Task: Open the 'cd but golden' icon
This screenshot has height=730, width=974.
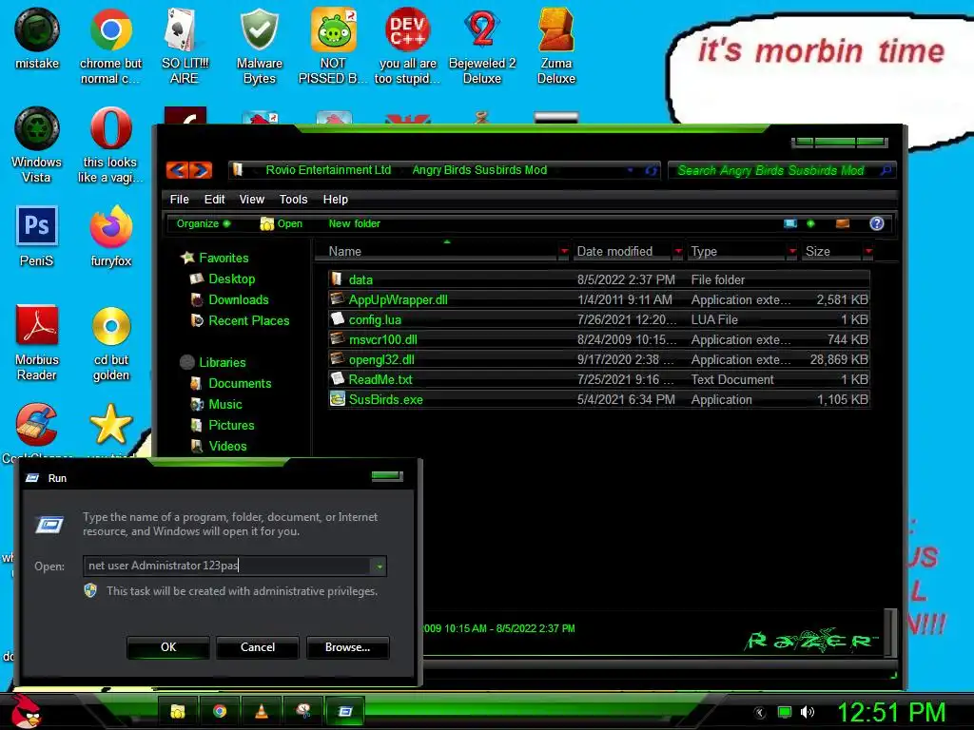Action: point(111,342)
